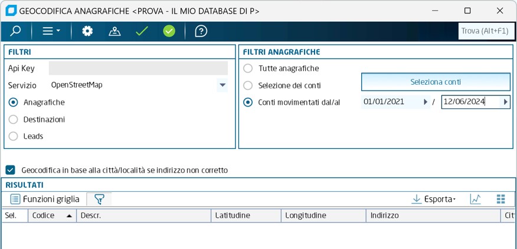Click the map pin geocode icon
The image size is (517, 249).
click(x=114, y=31)
